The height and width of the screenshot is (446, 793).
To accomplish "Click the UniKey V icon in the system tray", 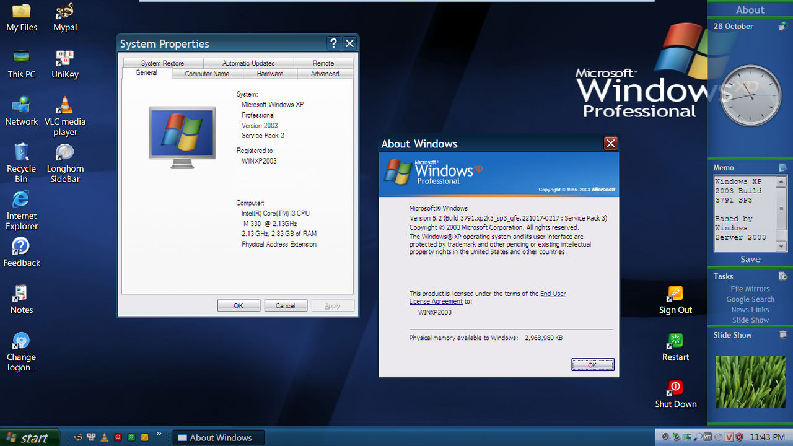I will pyautogui.click(x=729, y=437).
